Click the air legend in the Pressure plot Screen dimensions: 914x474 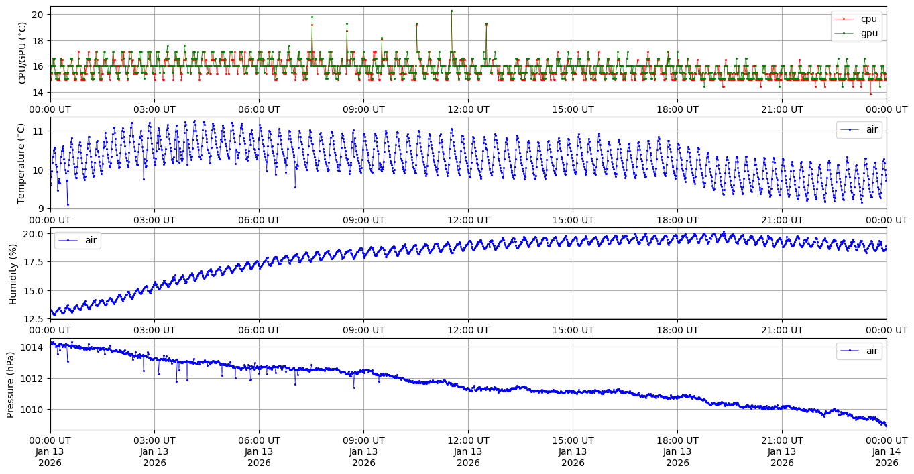[x=870, y=350]
